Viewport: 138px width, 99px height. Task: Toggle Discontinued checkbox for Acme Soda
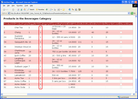(121, 87)
